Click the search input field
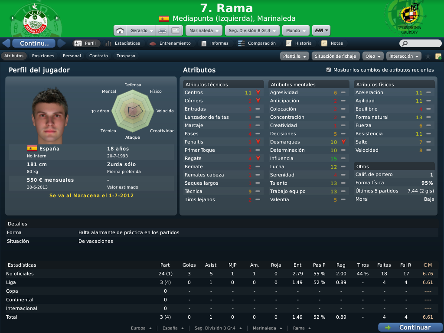 coord(421,43)
